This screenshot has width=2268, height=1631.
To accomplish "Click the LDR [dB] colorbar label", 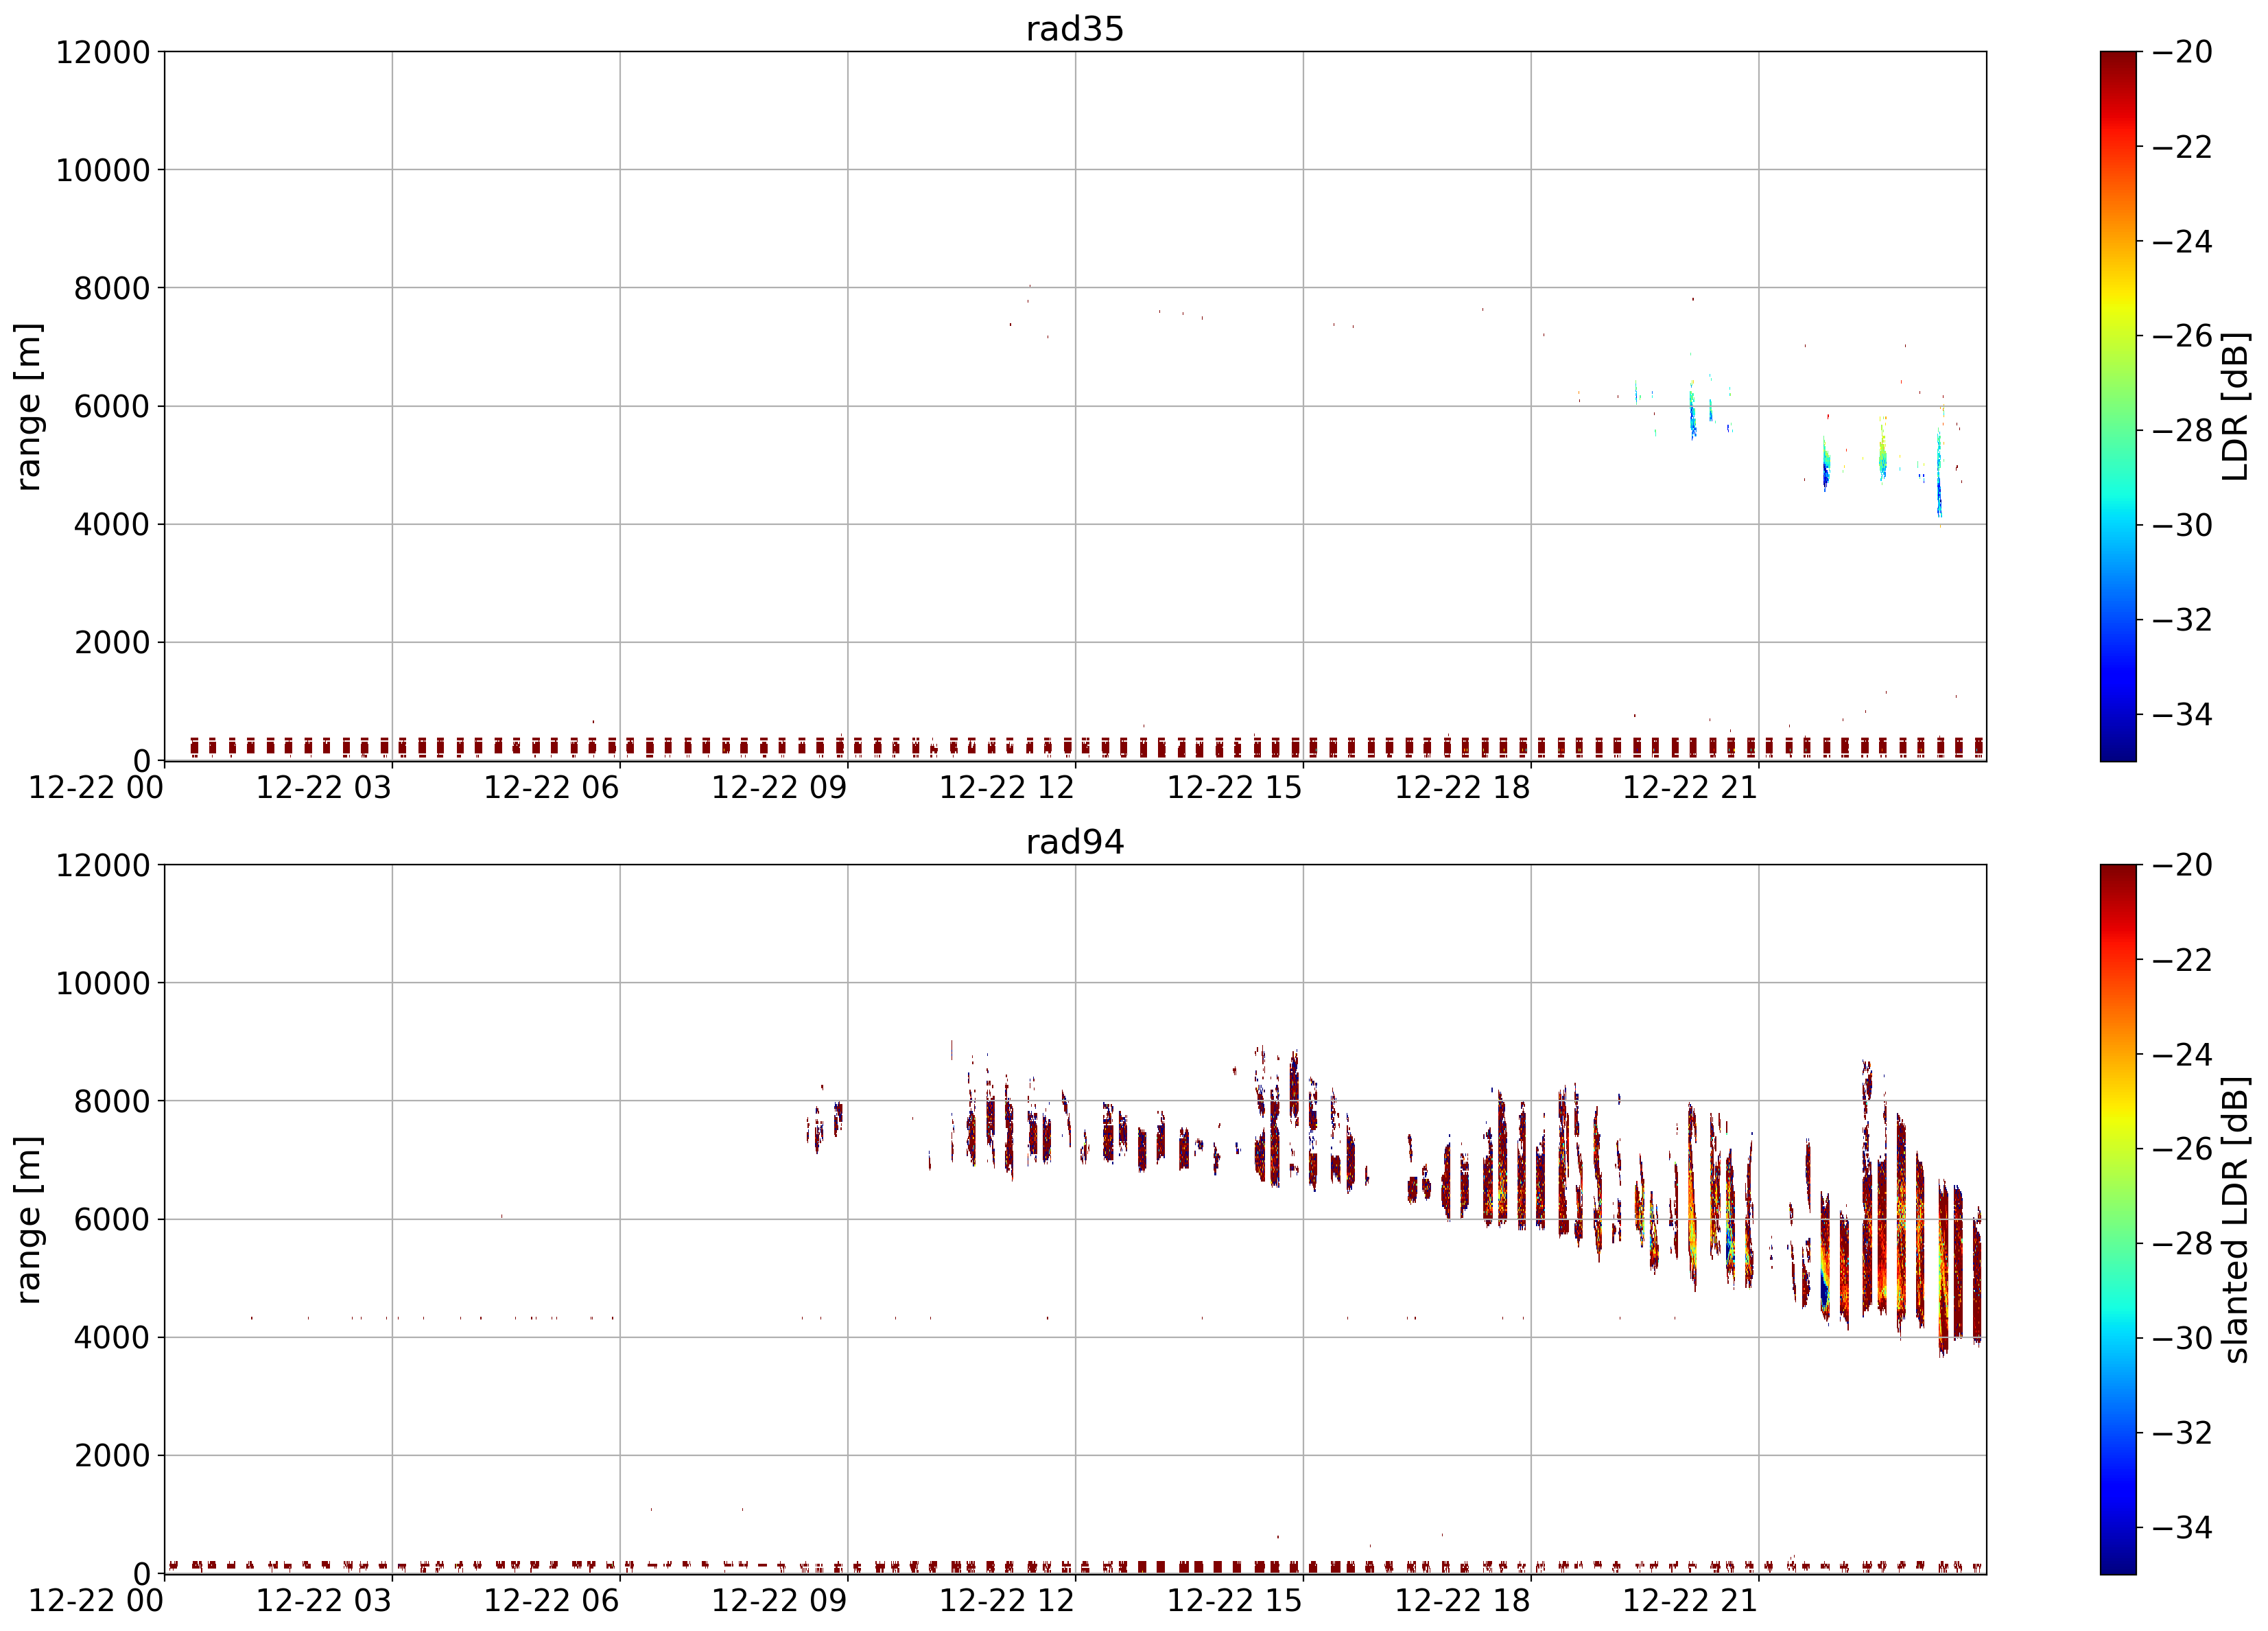I will point(2234,406).
